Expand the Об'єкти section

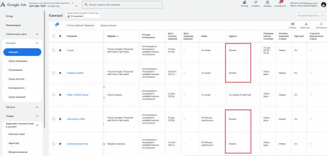(x=37, y=107)
